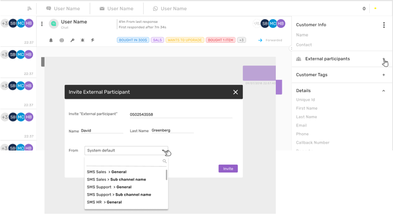Click the sort icon in the top bar
The height and width of the screenshot is (216, 393).
click(x=30, y=8)
